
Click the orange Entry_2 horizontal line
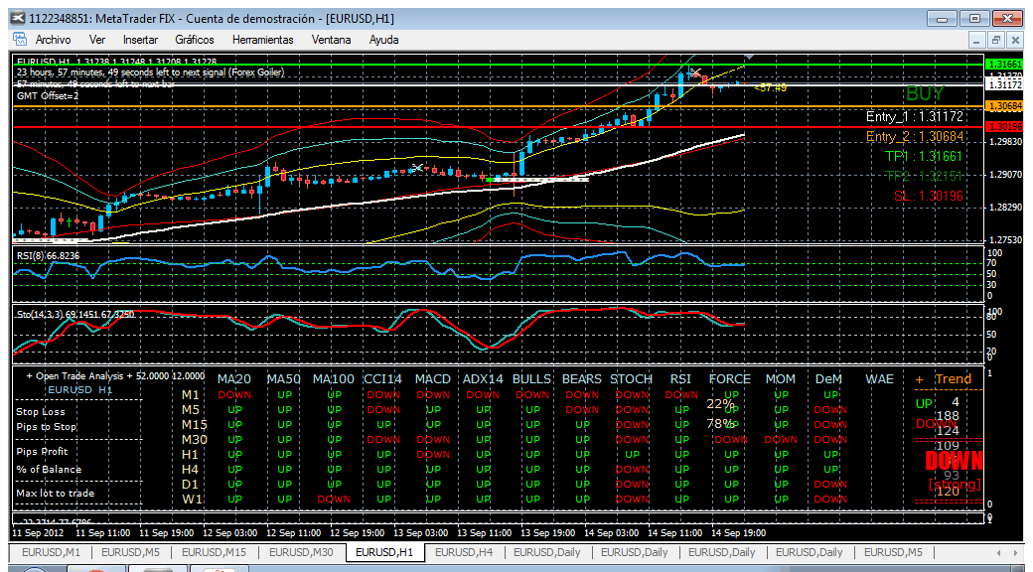click(x=499, y=106)
